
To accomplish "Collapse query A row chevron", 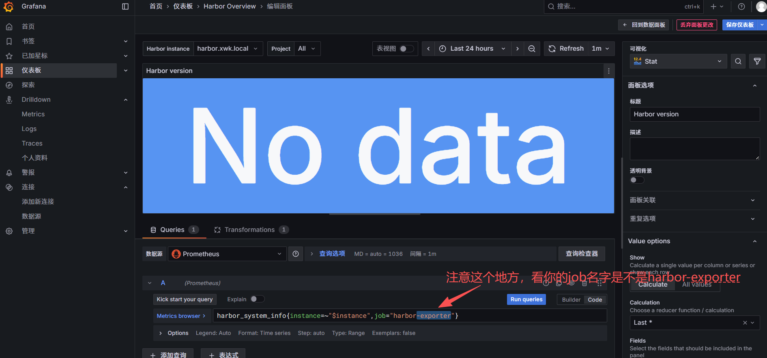I will point(150,283).
